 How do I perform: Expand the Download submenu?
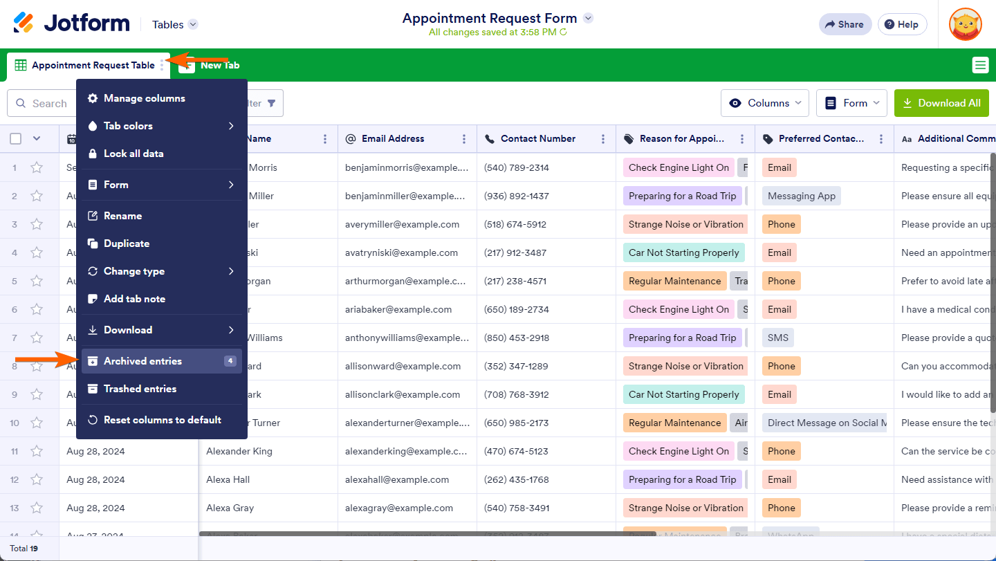(x=162, y=330)
